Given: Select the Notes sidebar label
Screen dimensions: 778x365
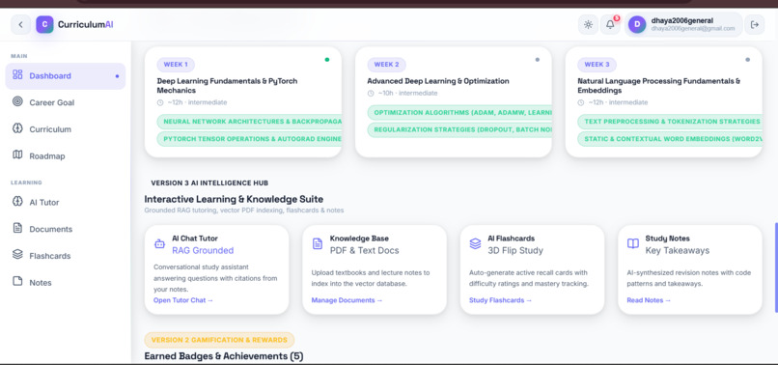Looking at the screenshot, I should pos(41,283).
